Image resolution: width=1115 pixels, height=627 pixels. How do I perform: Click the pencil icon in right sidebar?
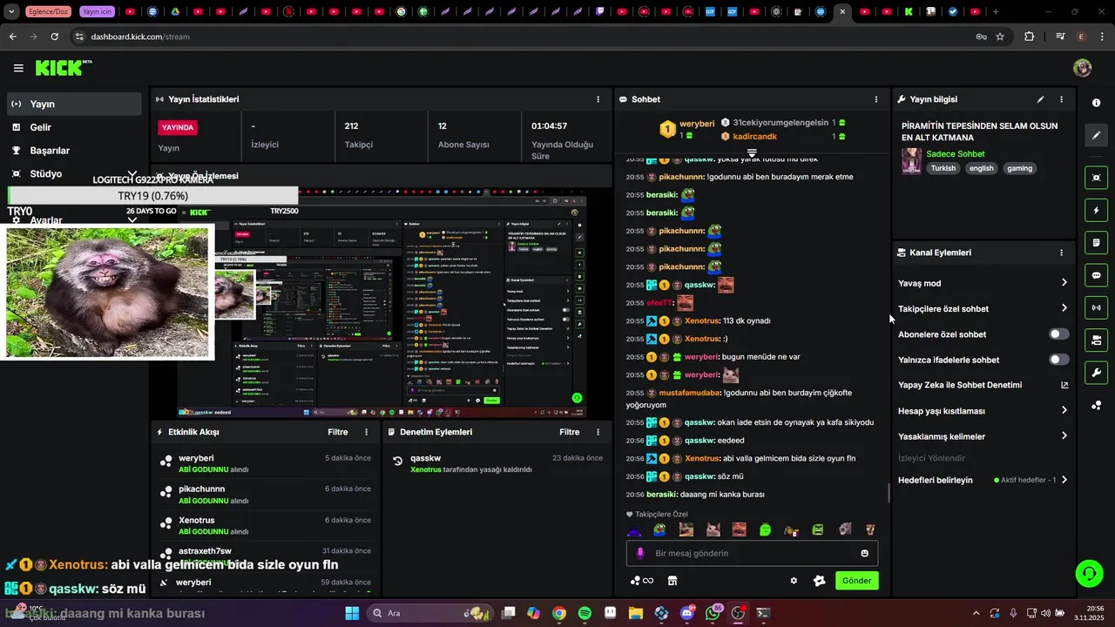(1096, 136)
